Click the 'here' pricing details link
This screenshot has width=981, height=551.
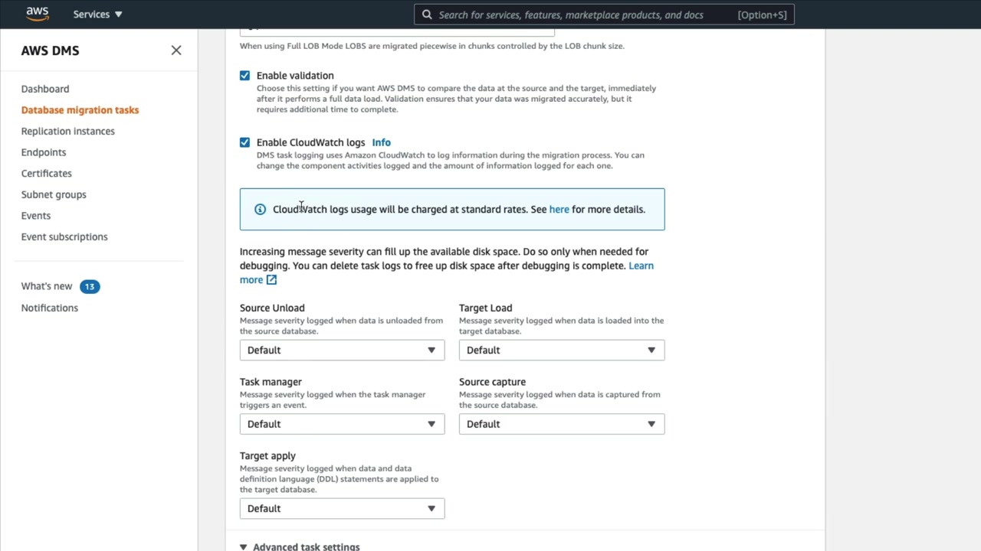559,210
